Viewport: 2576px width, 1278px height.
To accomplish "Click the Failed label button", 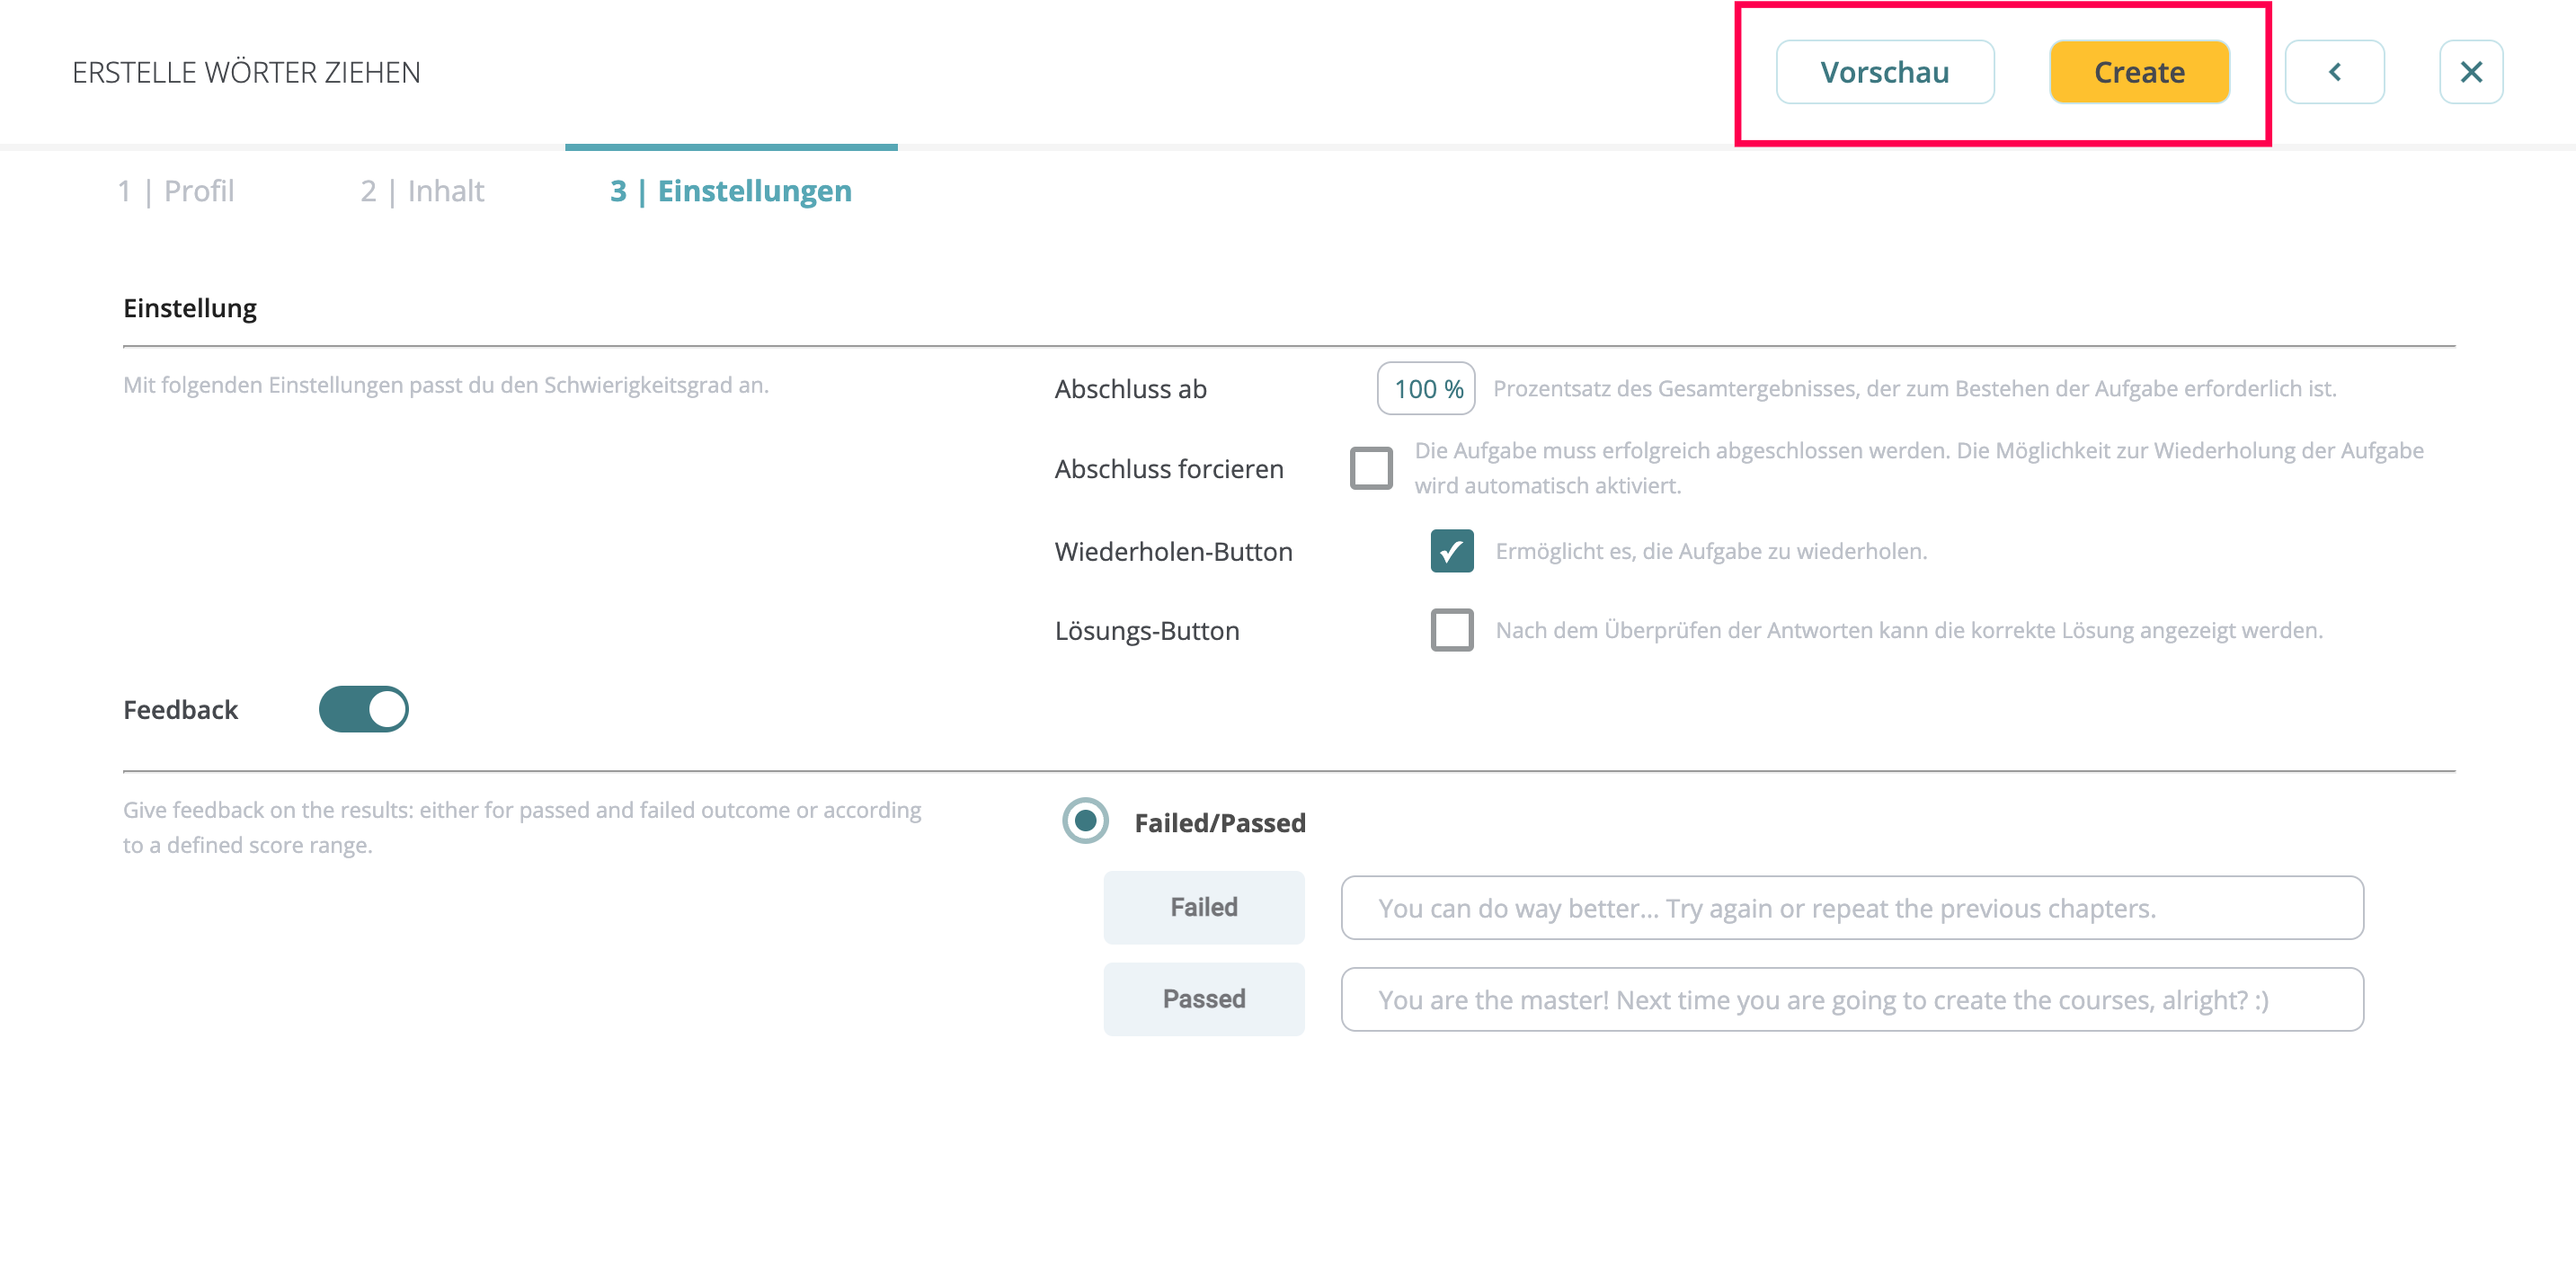I will [x=1204, y=907].
